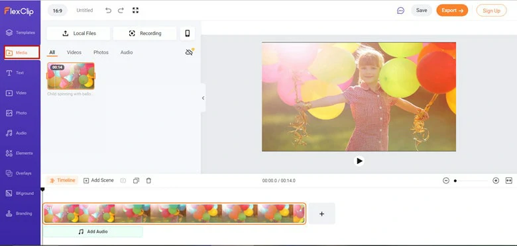
Task: Collapse the media panel with chevron
Action: (x=203, y=98)
